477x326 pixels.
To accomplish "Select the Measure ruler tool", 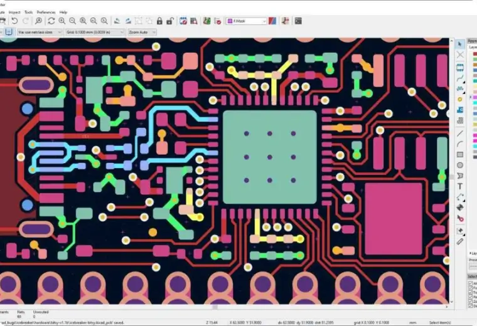I will point(460,241).
